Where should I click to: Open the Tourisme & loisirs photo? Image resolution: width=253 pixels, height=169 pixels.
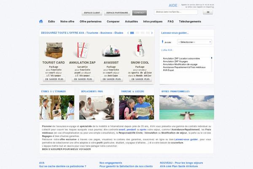(137, 107)
